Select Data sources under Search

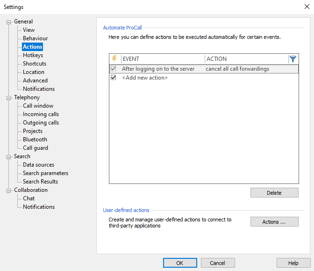click(x=38, y=165)
